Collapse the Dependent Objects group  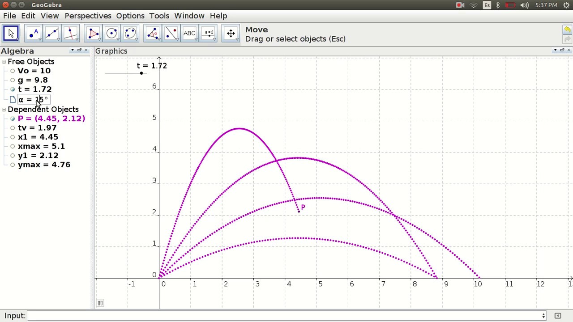click(x=4, y=110)
